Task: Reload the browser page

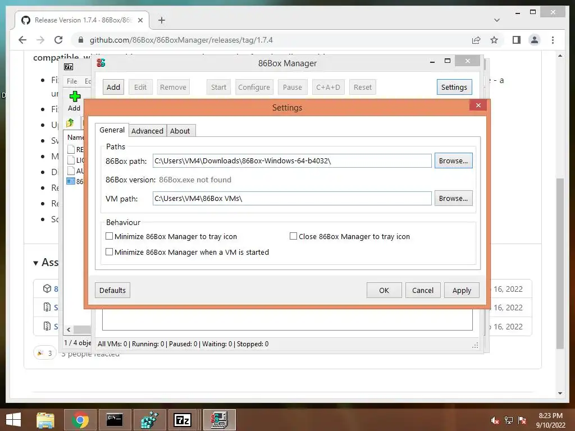Action: pyautogui.click(x=58, y=40)
